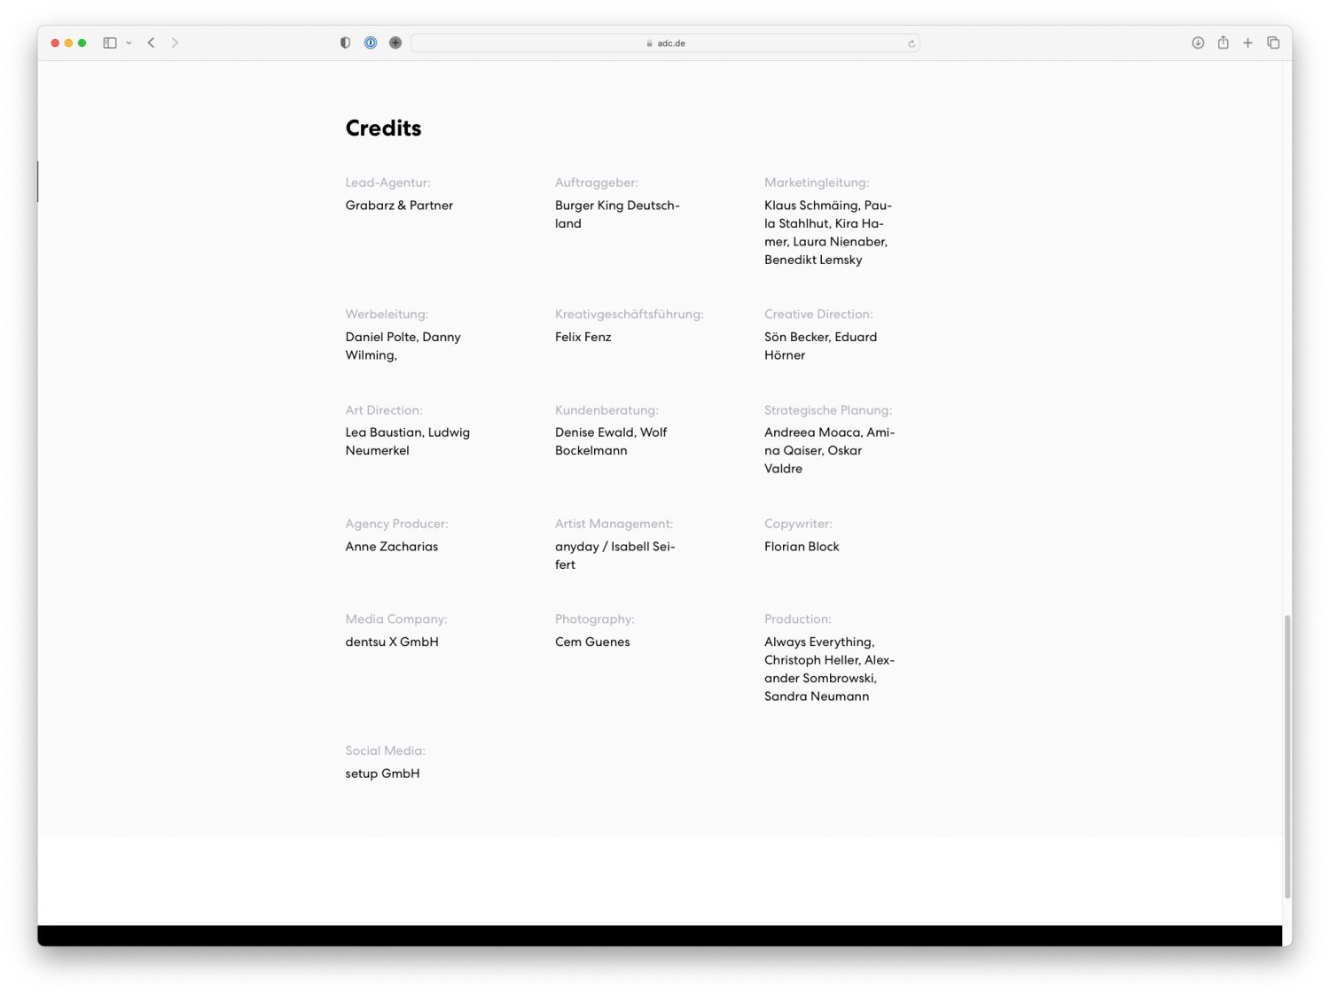Go back to the previous page
Screen dimensions: 1330x996
[152, 43]
